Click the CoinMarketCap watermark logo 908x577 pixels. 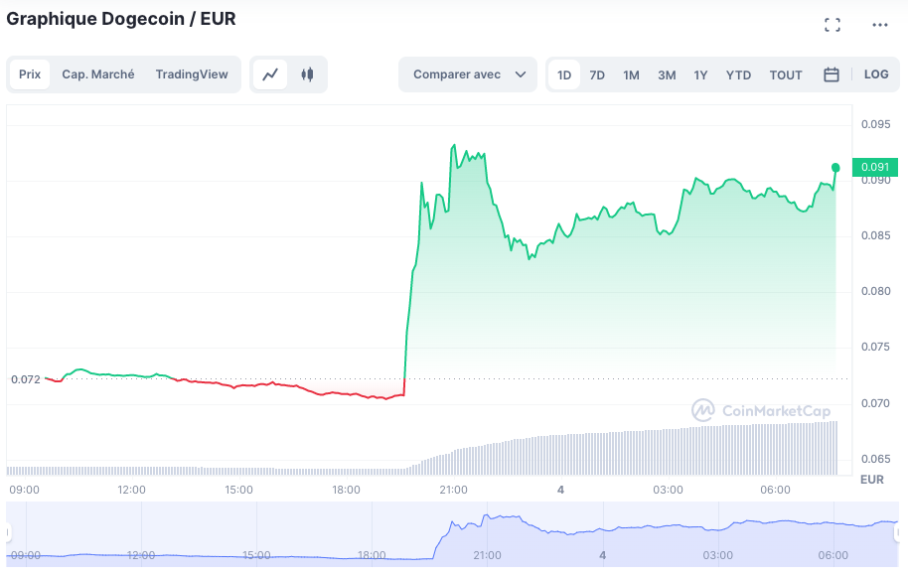[x=761, y=410]
